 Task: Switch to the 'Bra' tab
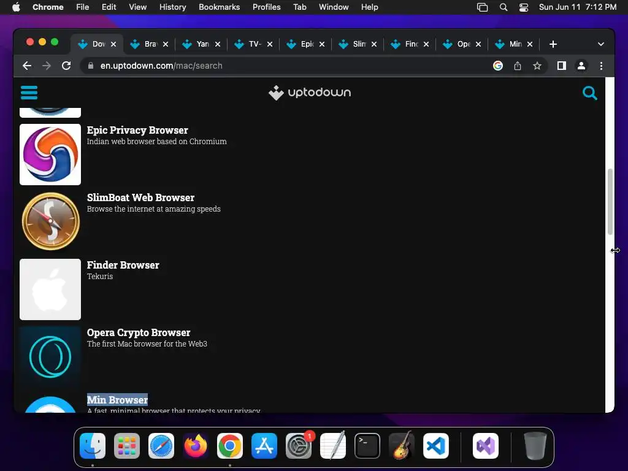tap(150, 44)
